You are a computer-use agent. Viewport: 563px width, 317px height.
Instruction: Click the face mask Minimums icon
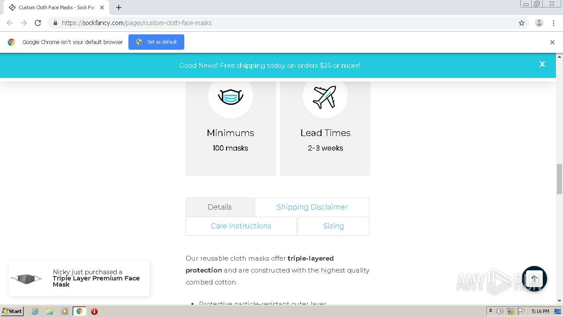tap(230, 96)
